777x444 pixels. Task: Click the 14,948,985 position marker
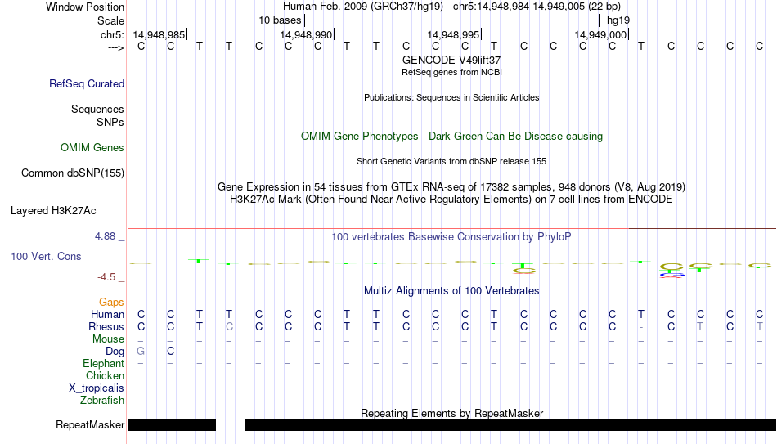click(x=159, y=34)
